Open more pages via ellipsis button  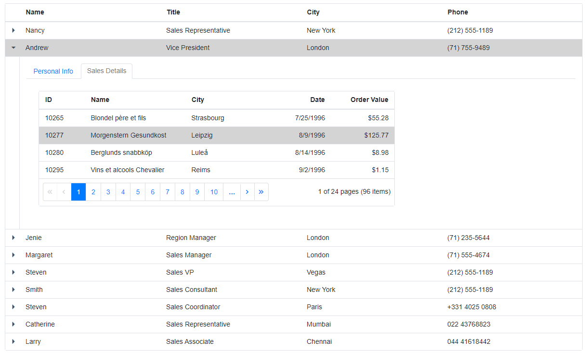click(x=232, y=192)
